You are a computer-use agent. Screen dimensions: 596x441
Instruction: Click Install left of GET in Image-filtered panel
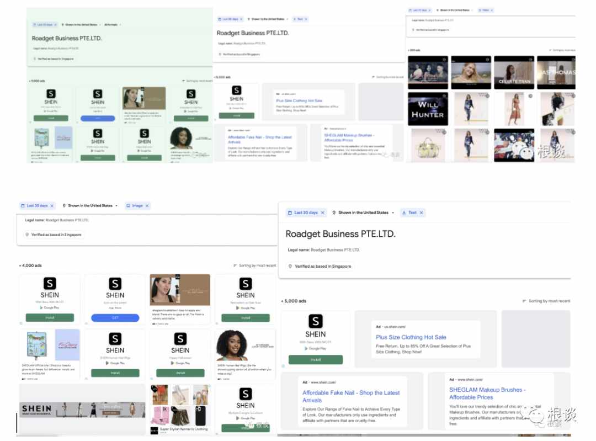(50, 317)
